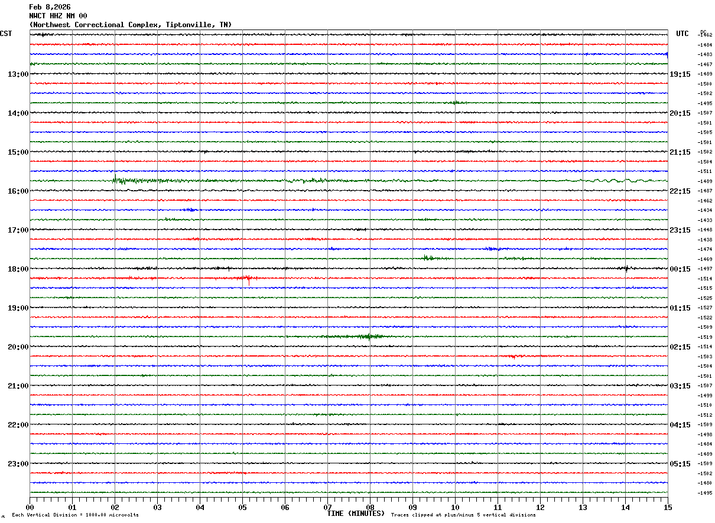Viewport: 715px width, 523px height.
Task: Click the 05:15 UTC time label
Action: (680, 464)
